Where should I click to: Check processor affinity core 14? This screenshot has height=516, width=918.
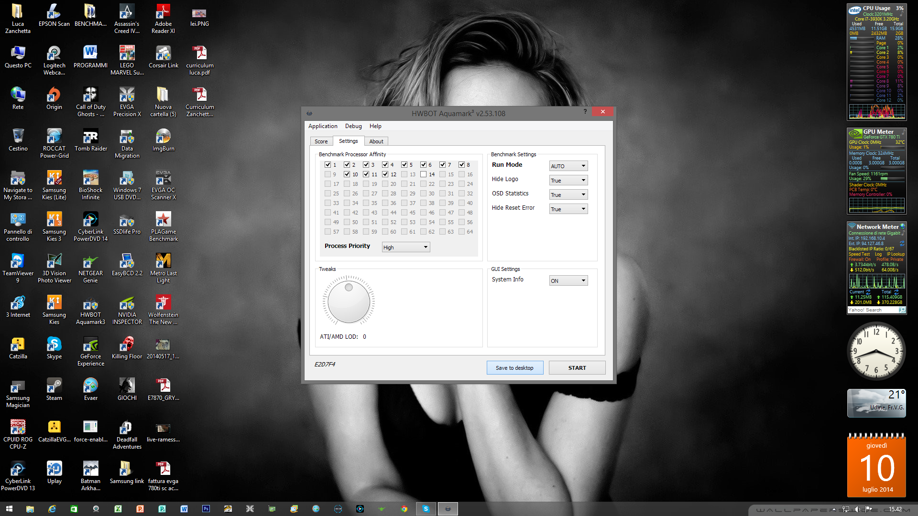[423, 174]
